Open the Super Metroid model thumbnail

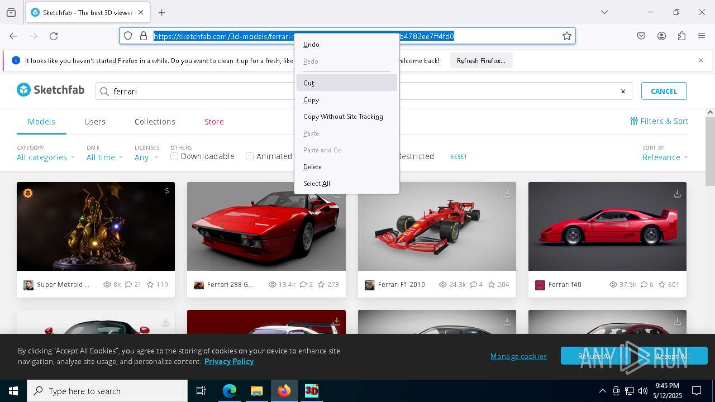tap(96, 226)
